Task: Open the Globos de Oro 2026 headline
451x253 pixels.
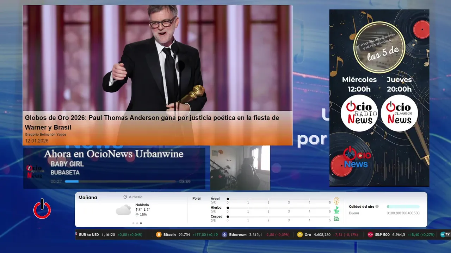Action: pyautogui.click(x=152, y=123)
